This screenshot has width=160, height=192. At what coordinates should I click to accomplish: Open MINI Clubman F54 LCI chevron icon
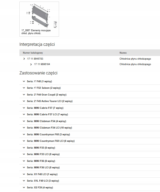click(24, 128)
